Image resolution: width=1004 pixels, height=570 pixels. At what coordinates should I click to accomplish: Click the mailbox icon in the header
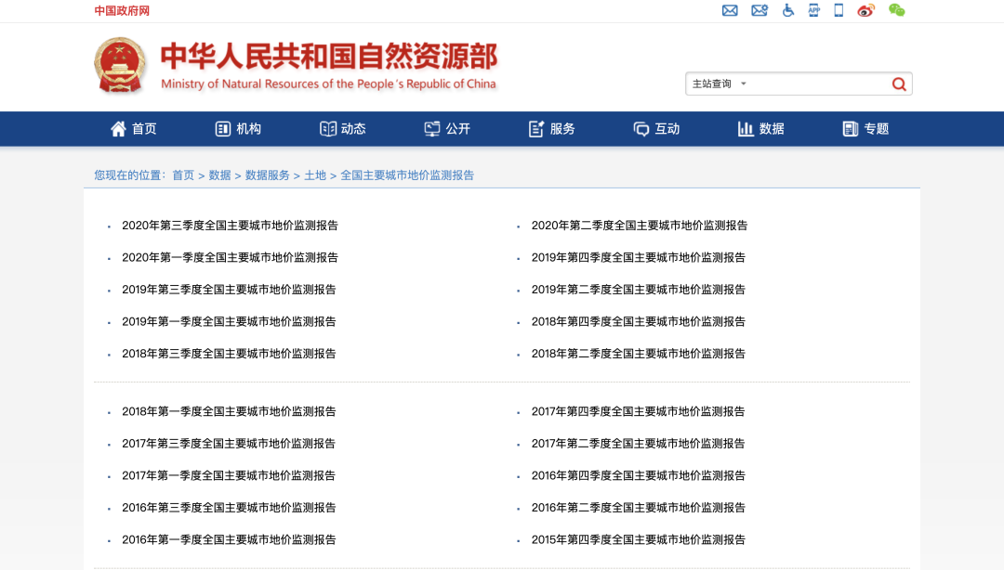coord(730,10)
